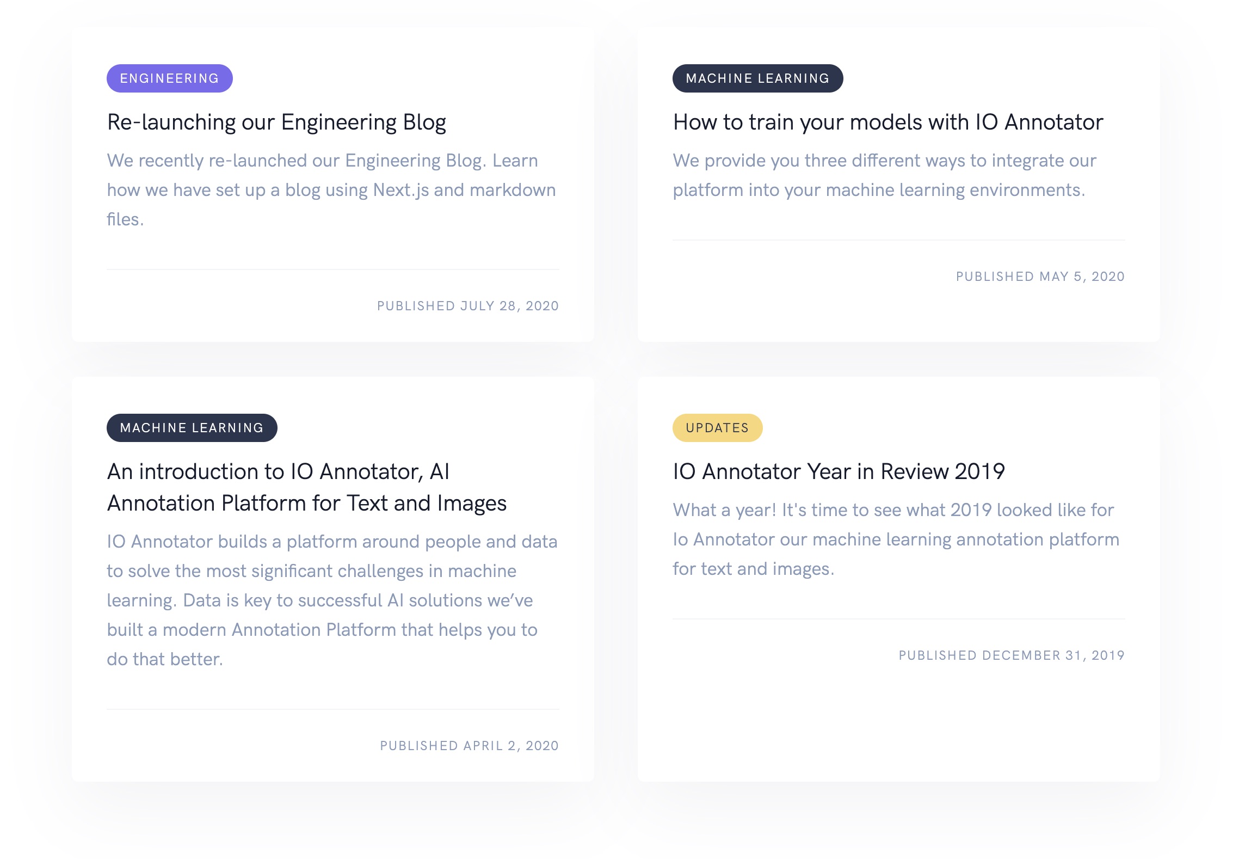Click the excerpt about integrating the platform
This screenshot has height=859, width=1245.
coord(884,175)
